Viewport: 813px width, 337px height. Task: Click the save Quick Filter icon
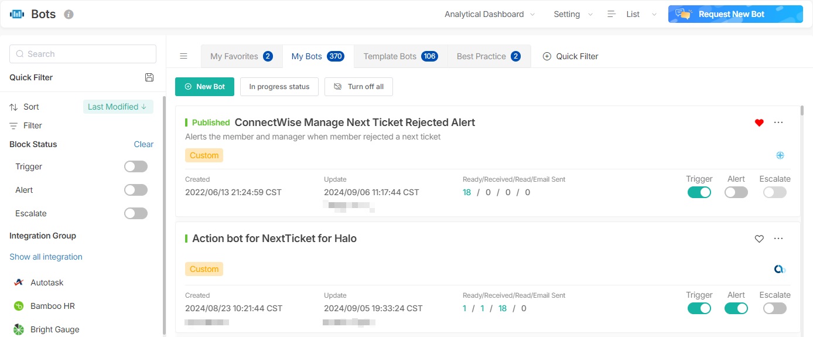click(x=149, y=77)
